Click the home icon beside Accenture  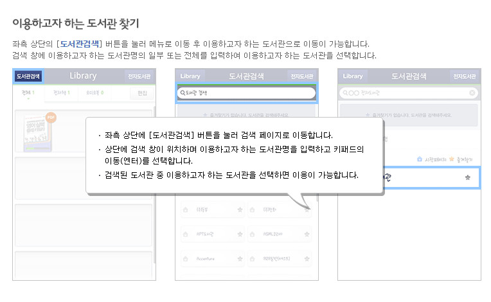point(185,259)
